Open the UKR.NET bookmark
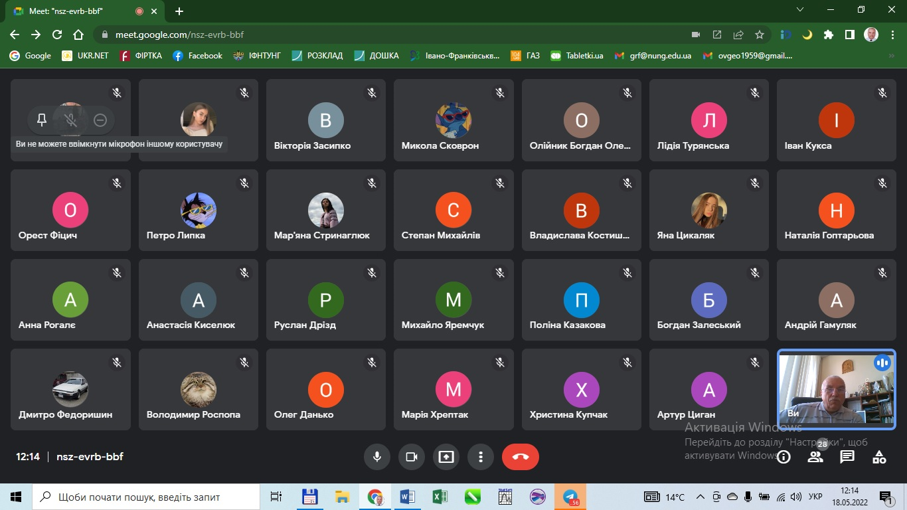This screenshot has height=510, width=907. click(x=85, y=56)
